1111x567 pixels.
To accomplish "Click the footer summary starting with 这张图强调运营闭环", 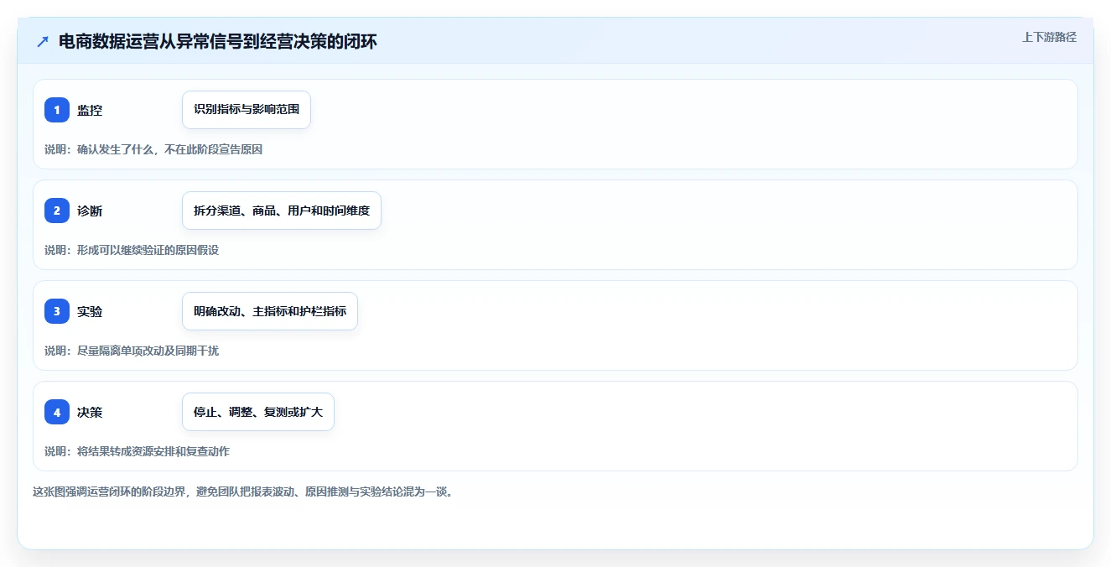I will point(243,492).
